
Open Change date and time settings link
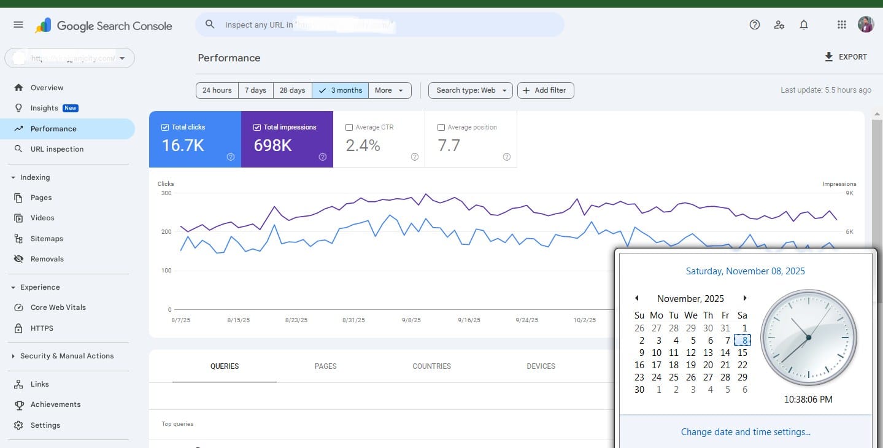point(745,432)
